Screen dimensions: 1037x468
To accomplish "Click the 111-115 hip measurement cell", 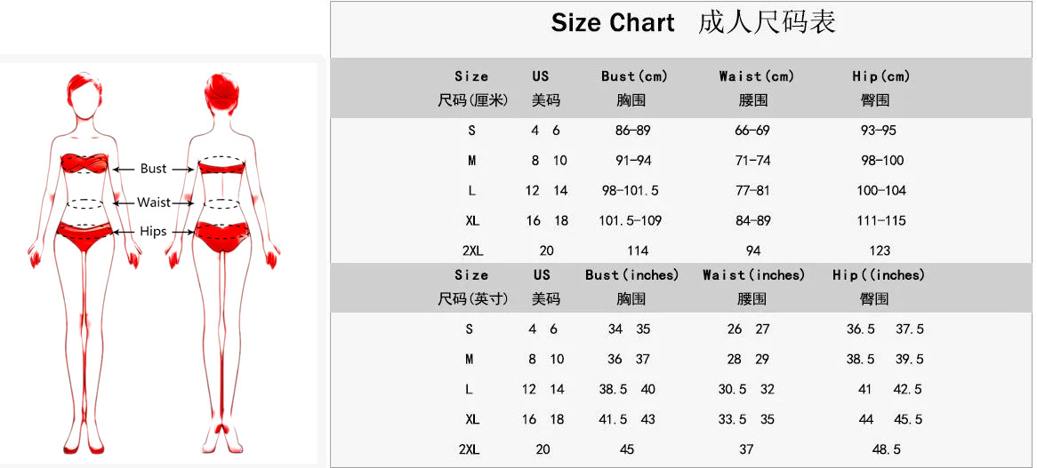I will pyautogui.click(x=882, y=221).
